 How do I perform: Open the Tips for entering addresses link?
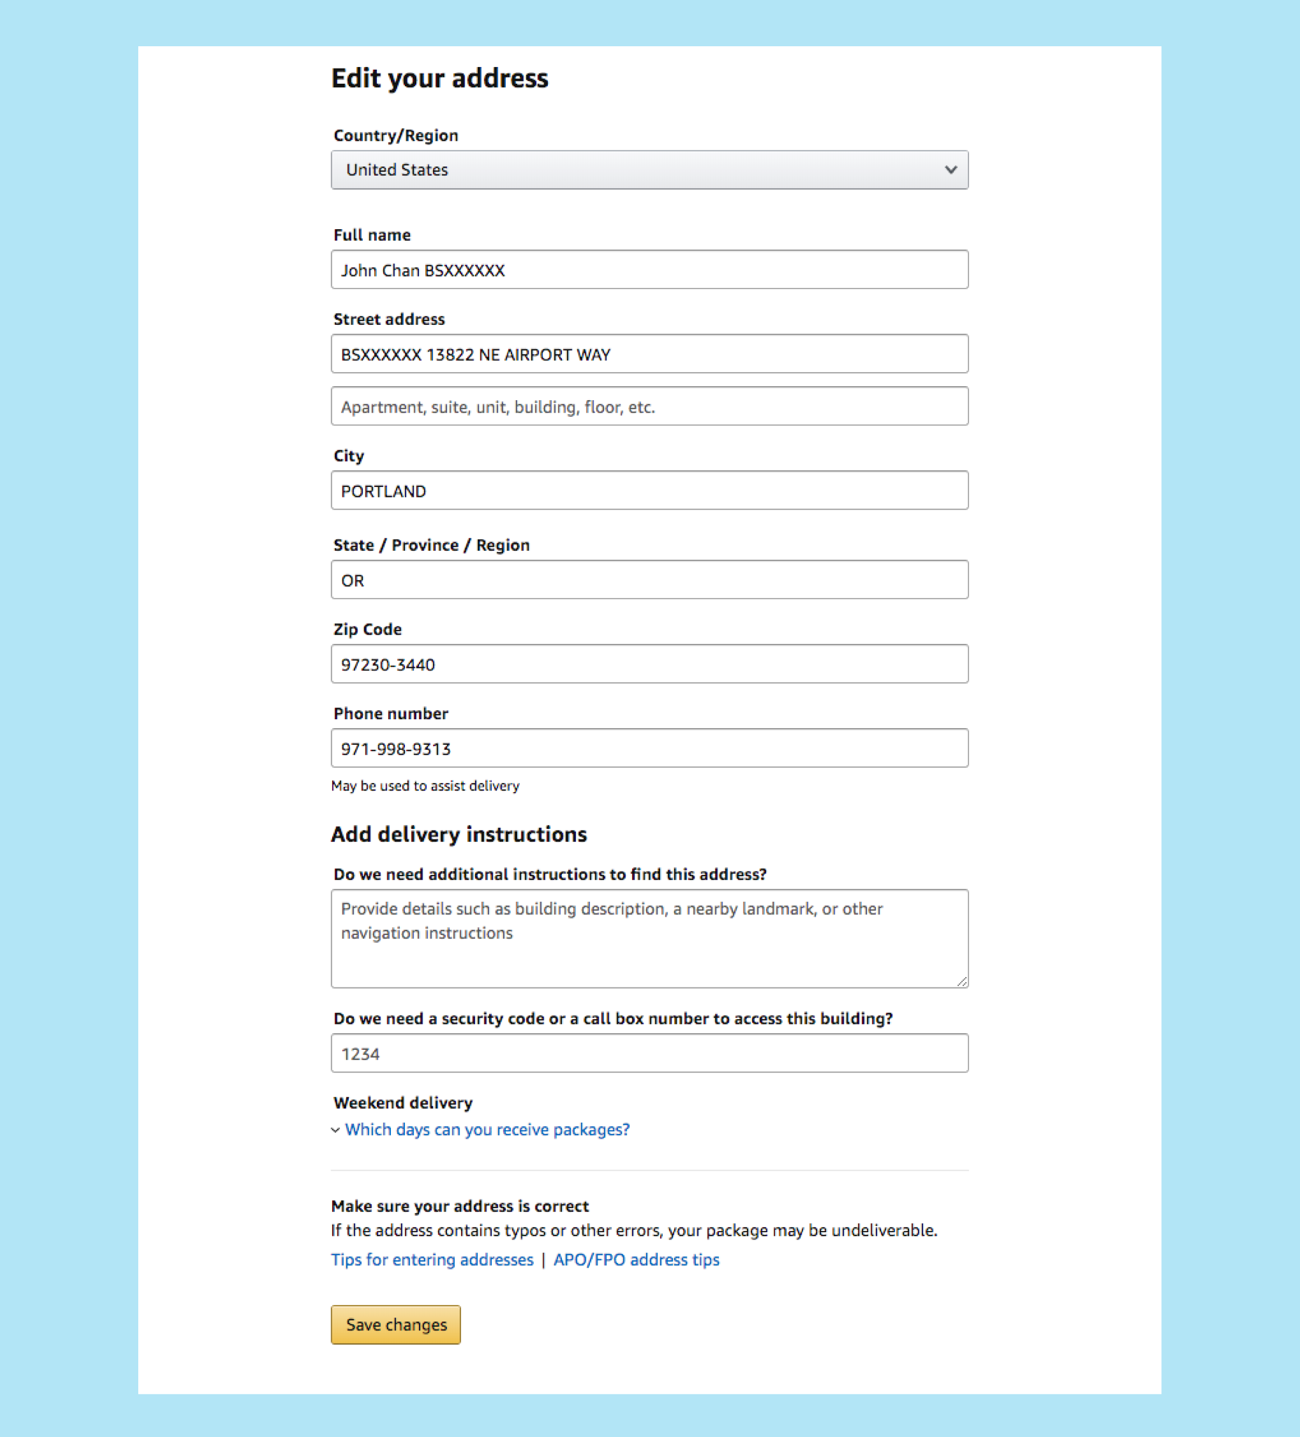point(432,1259)
